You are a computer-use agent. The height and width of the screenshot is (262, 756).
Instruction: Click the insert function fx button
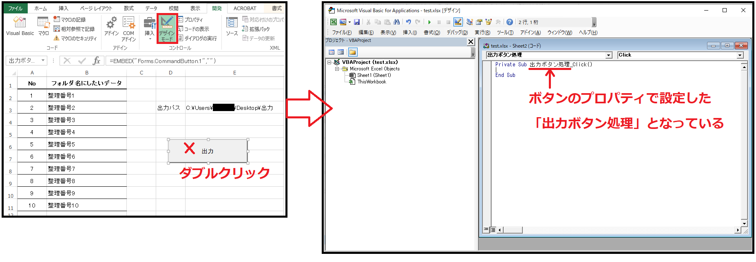[97, 61]
